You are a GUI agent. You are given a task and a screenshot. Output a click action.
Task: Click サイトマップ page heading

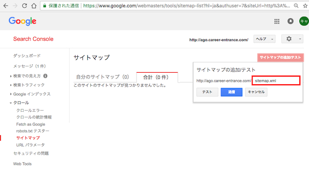(x=92, y=58)
